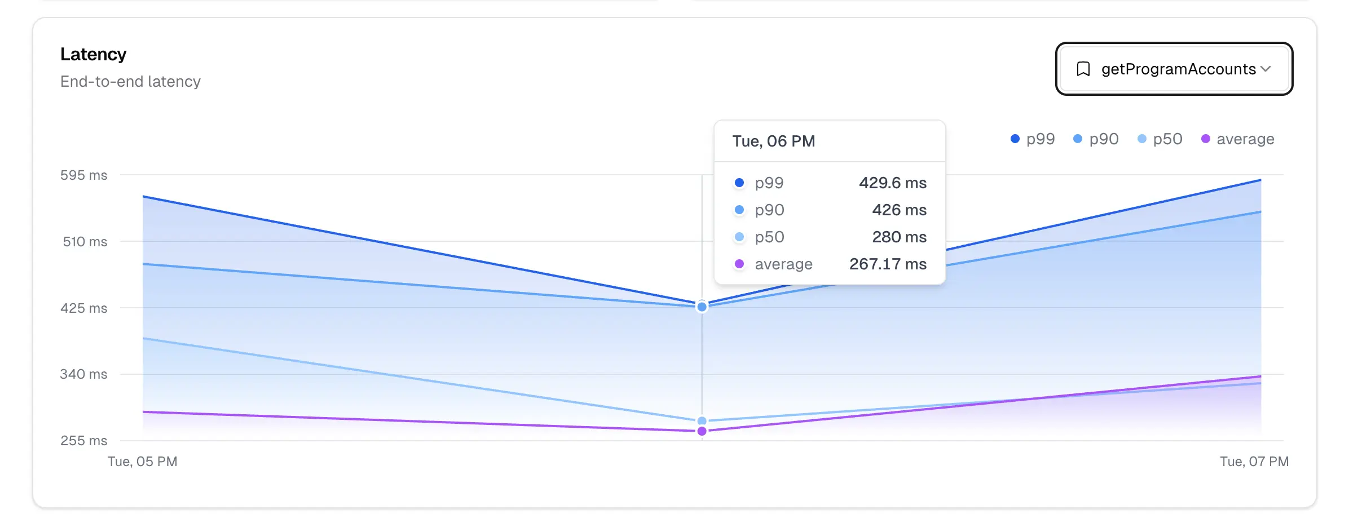Select the p90 data point on the chart
The height and width of the screenshot is (523, 1349).
pyautogui.click(x=702, y=307)
